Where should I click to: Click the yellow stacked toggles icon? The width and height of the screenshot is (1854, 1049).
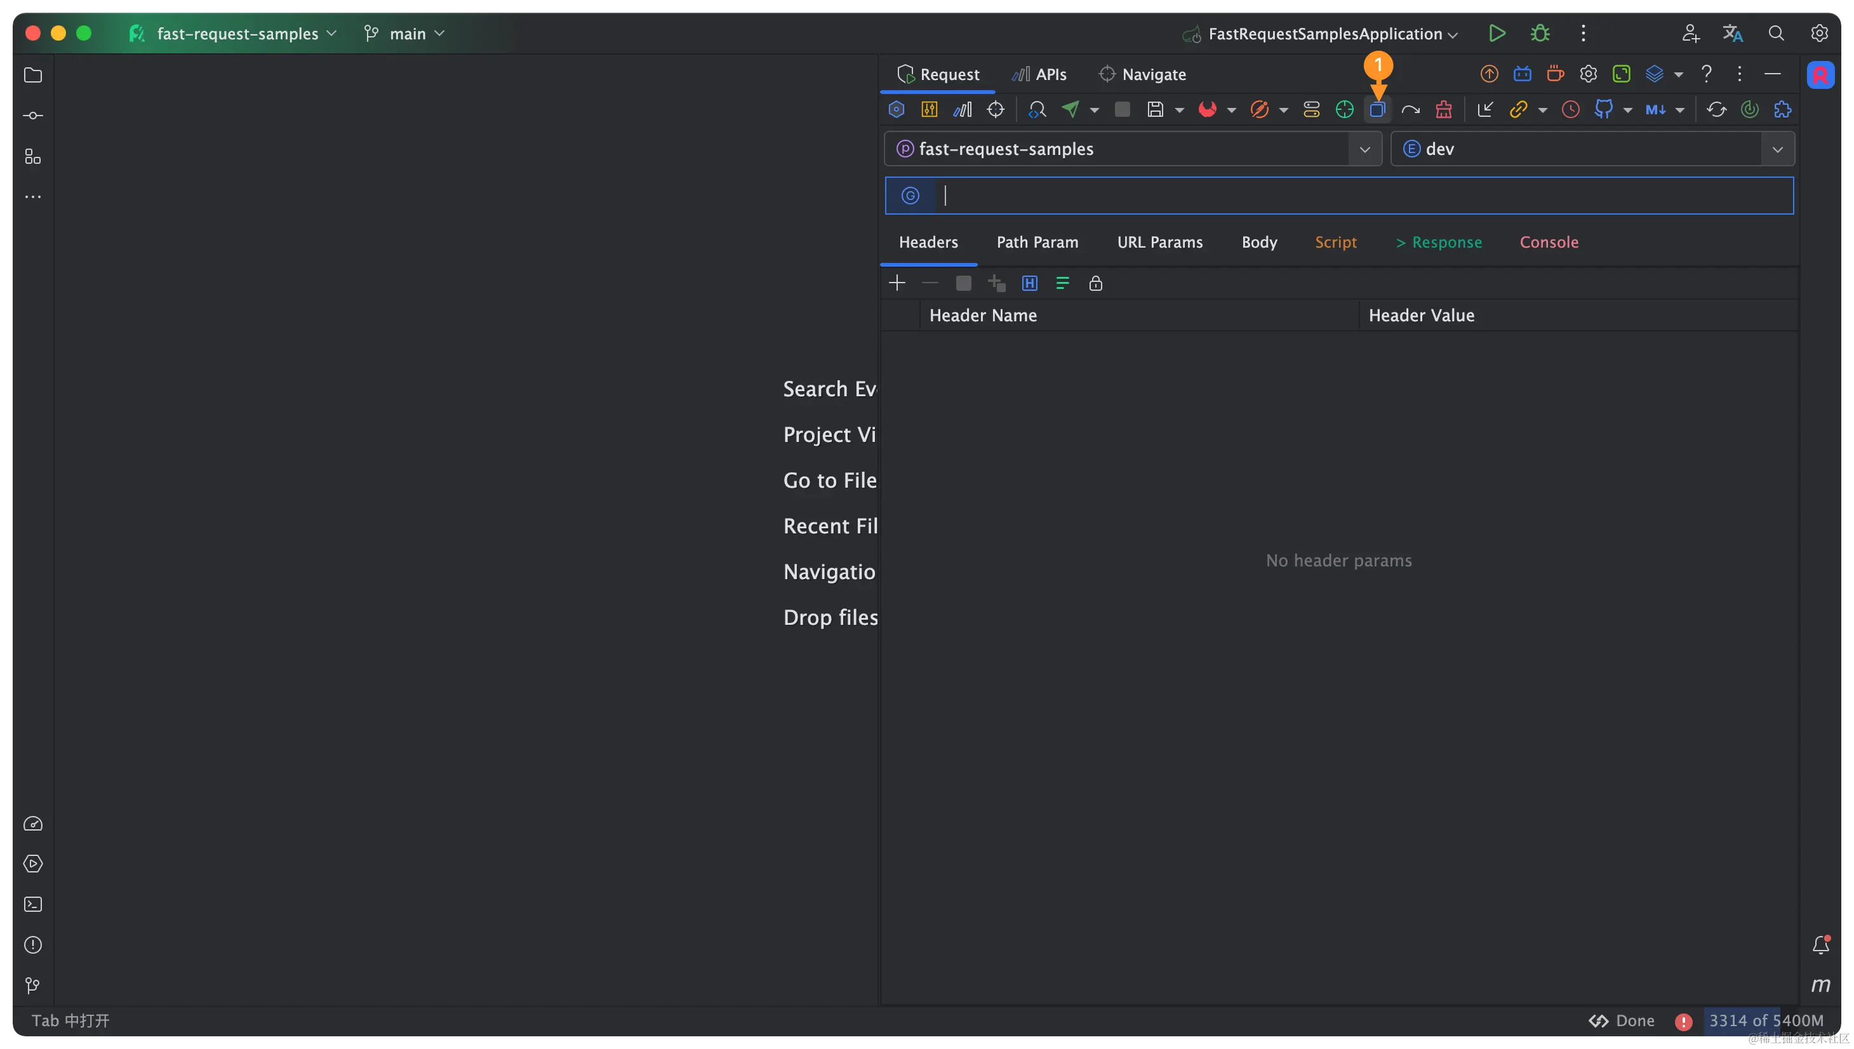(x=1311, y=109)
